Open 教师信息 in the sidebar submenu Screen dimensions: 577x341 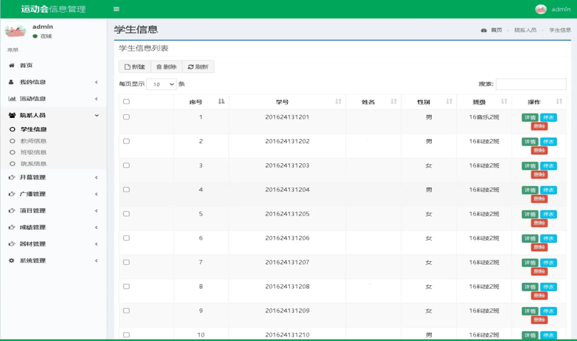coord(34,141)
